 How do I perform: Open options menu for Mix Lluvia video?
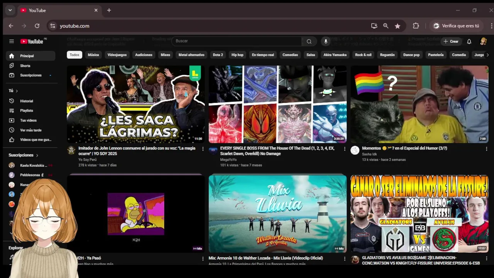(x=345, y=258)
